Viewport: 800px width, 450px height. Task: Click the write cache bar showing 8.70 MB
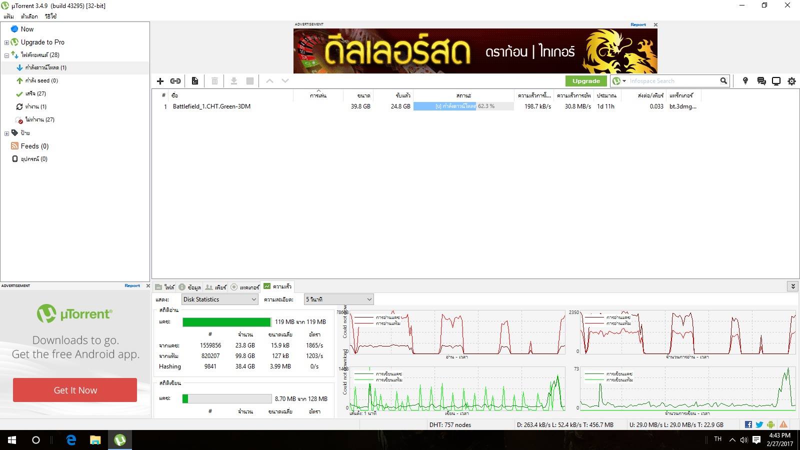[x=227, y=398]
